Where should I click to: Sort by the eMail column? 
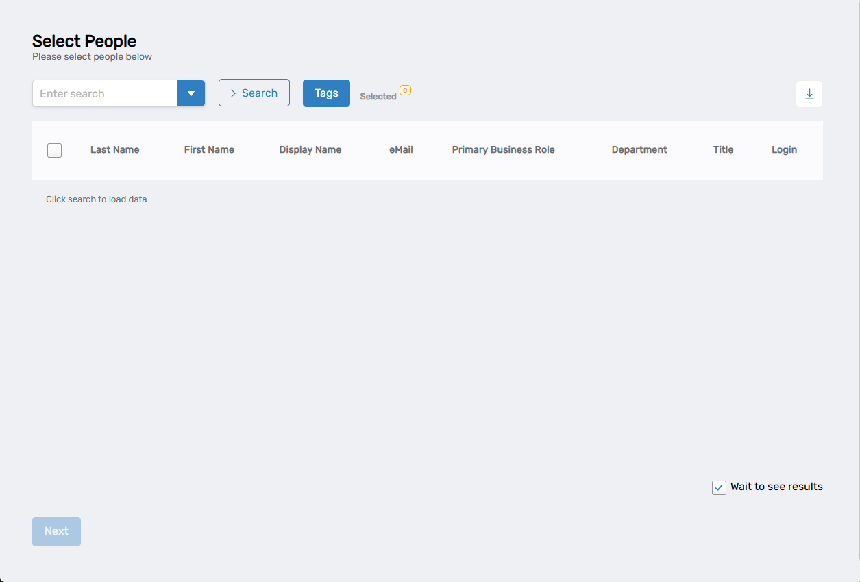click(401, 149)
